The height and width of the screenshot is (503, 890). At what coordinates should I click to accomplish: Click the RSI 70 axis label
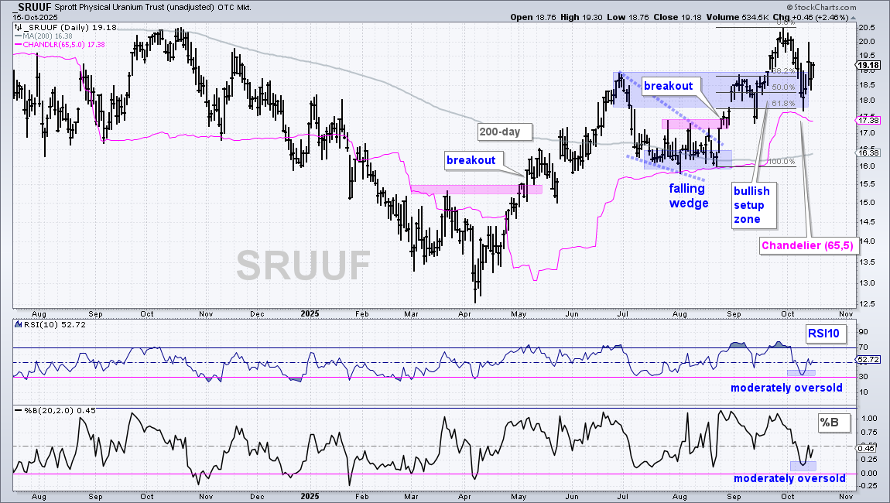863,347
